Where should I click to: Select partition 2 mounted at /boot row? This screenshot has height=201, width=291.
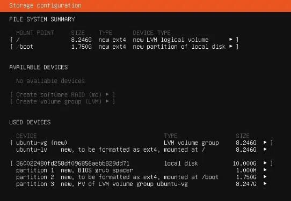tap(142, 177)
